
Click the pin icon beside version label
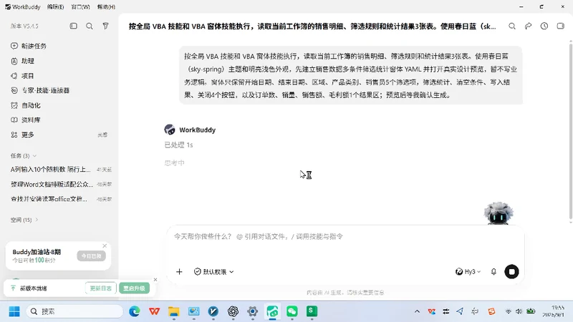(105, 26)
